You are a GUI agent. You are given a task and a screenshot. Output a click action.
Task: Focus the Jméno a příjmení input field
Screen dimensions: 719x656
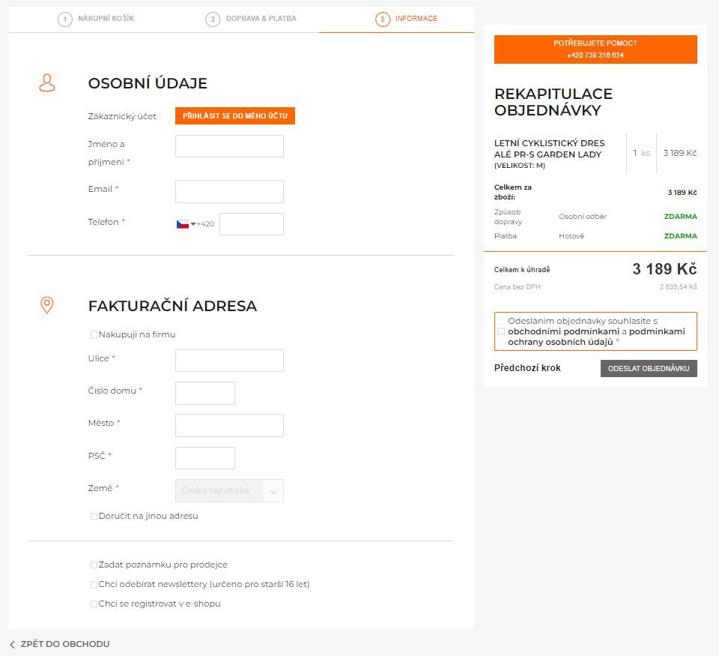(x=229, y=146)
